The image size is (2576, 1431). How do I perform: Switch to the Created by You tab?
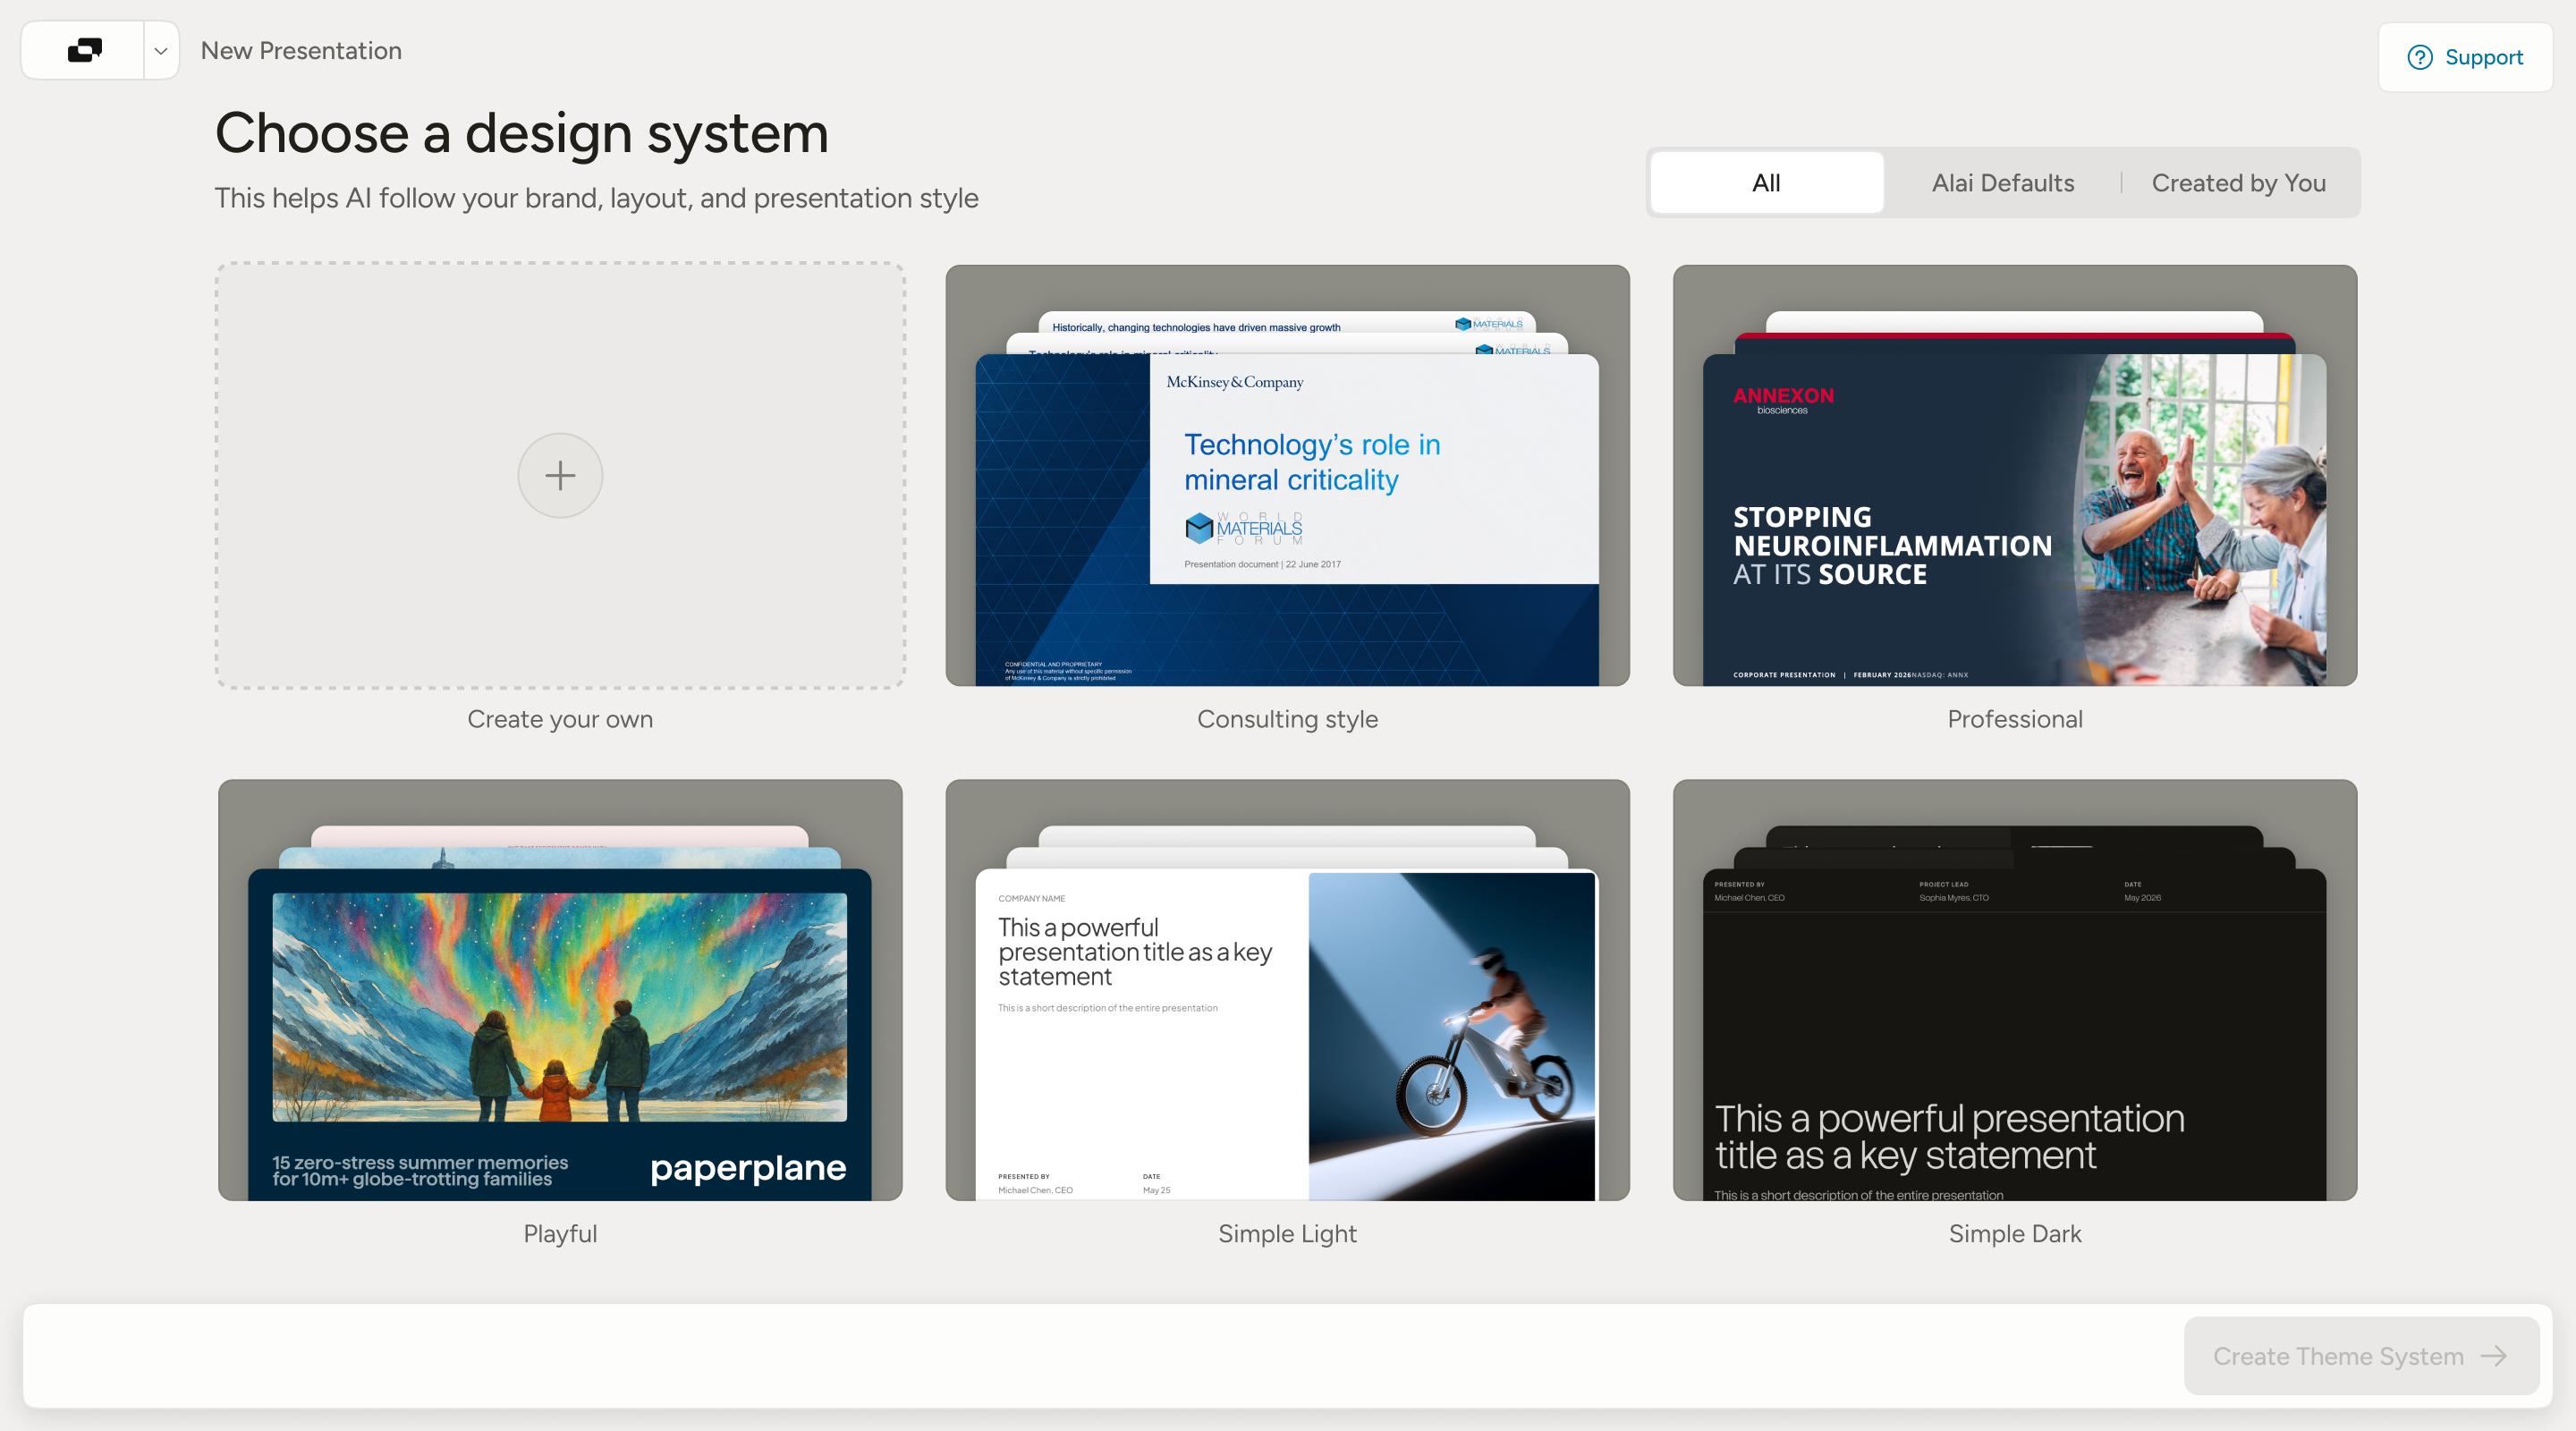click(2238, 183)
